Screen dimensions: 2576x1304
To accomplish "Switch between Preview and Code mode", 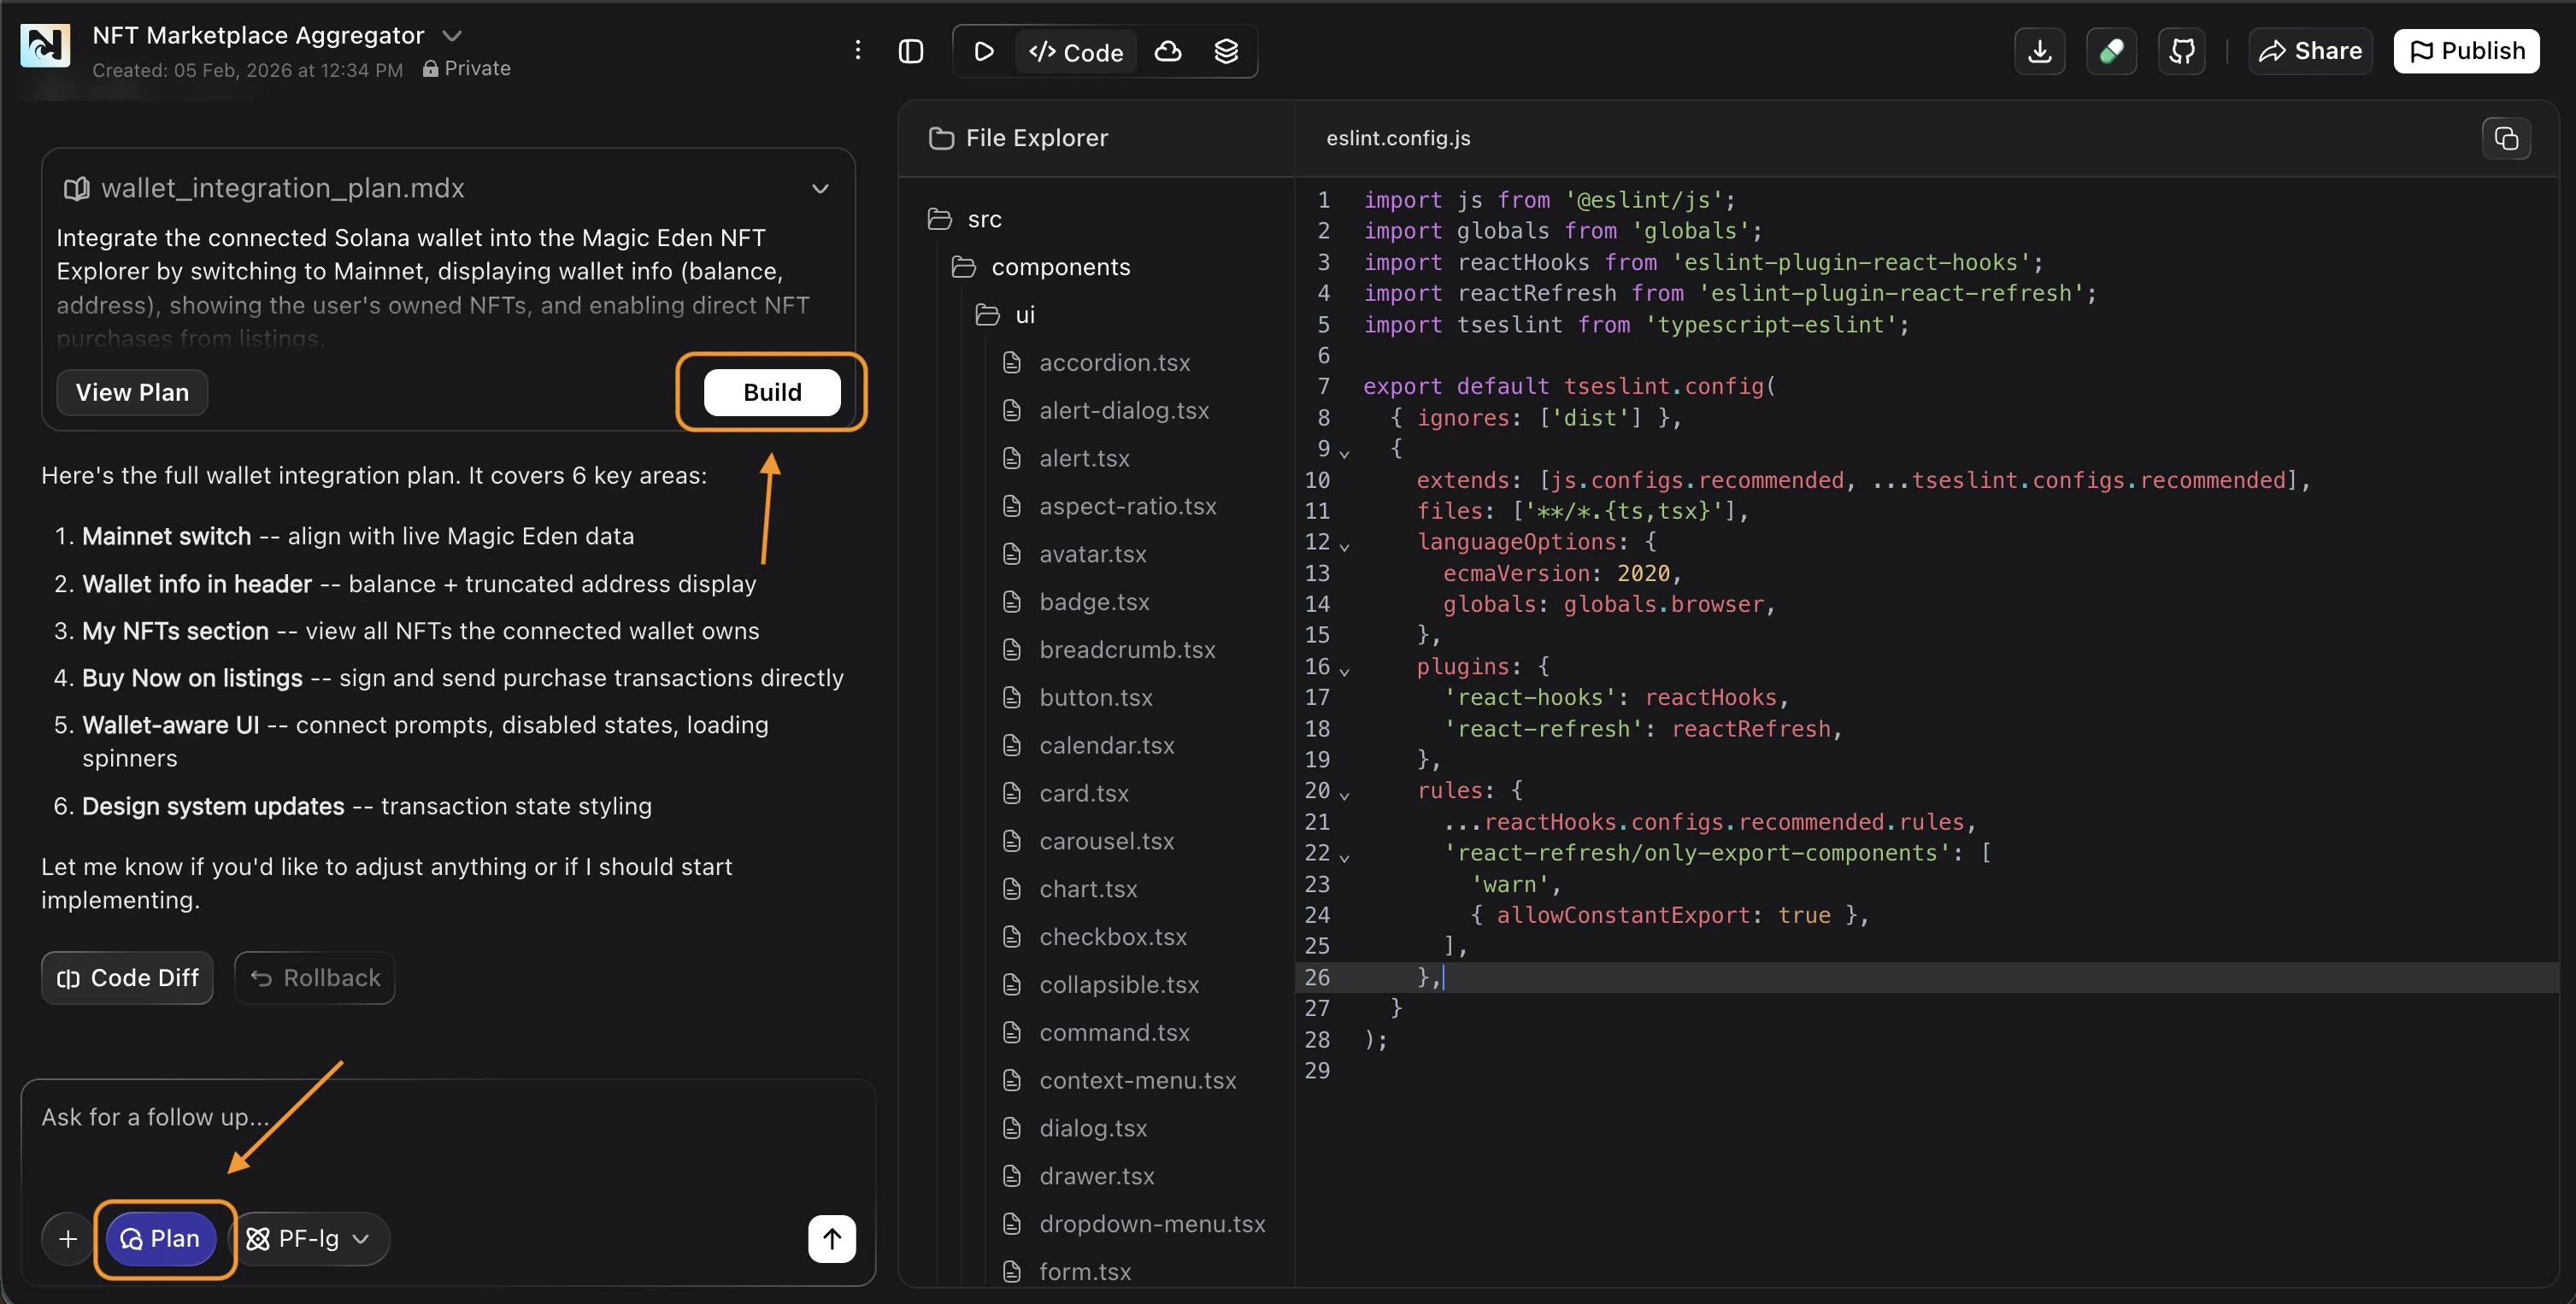I will click(x=1075, y=51).
